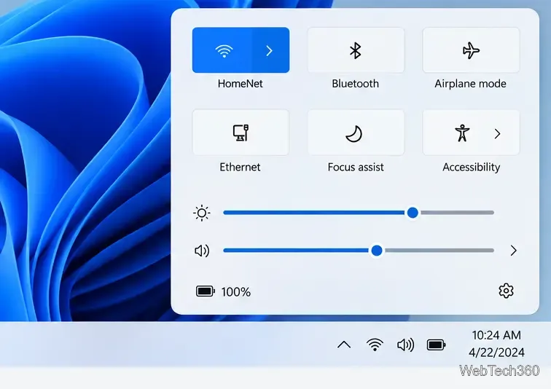This screenshot has width=551, height=389.
Task: Enable Airplane mode tile
Action: [471, 50]
